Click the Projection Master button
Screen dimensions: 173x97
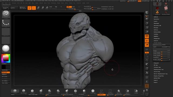point(5,8)
